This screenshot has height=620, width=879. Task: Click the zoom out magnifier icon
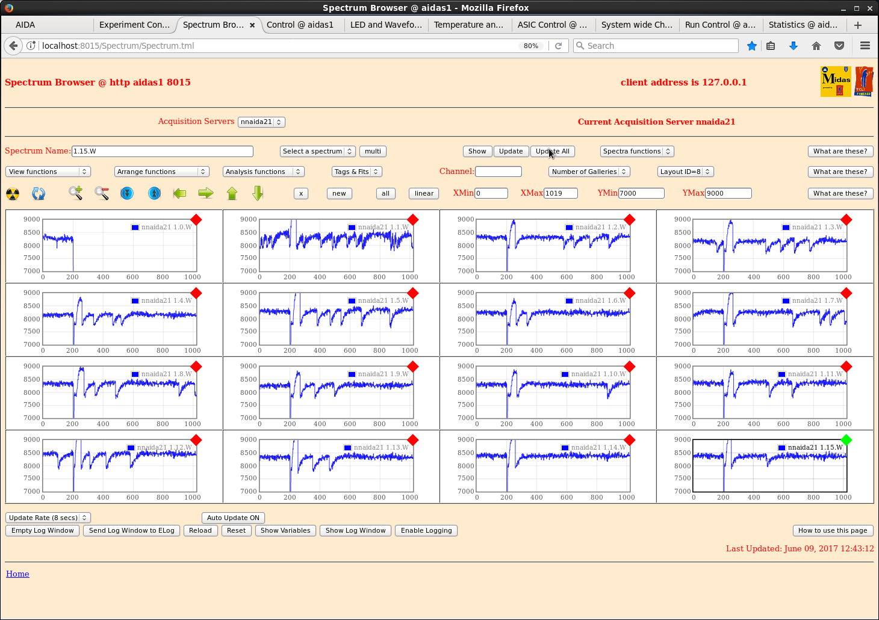[x=102, y=193]
